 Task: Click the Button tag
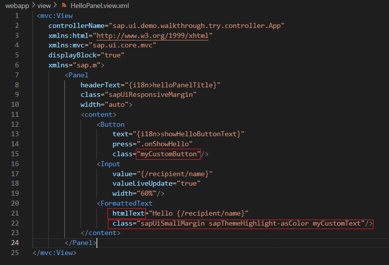(111, 124)
